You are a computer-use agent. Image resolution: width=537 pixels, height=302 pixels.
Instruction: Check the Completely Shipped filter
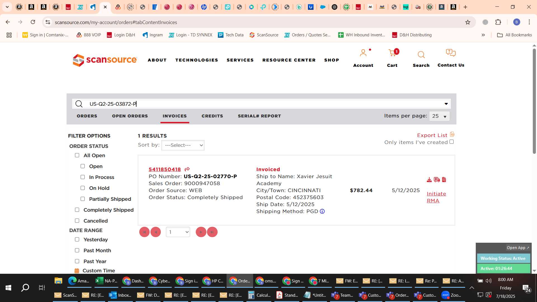coord(77,210)
